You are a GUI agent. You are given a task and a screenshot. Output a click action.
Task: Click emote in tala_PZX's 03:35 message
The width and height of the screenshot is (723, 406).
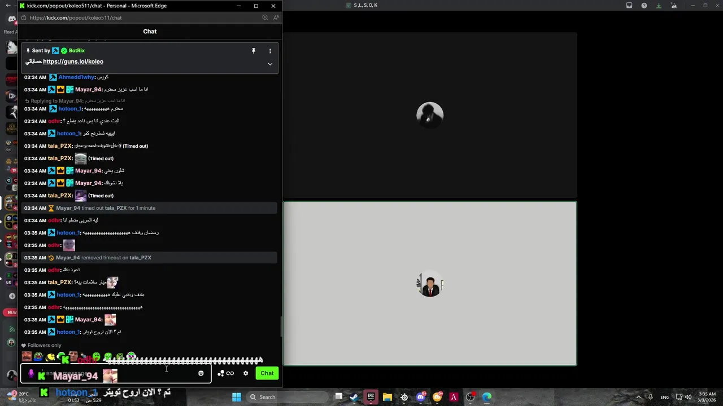pyautogui.click(x=112, y=283)
